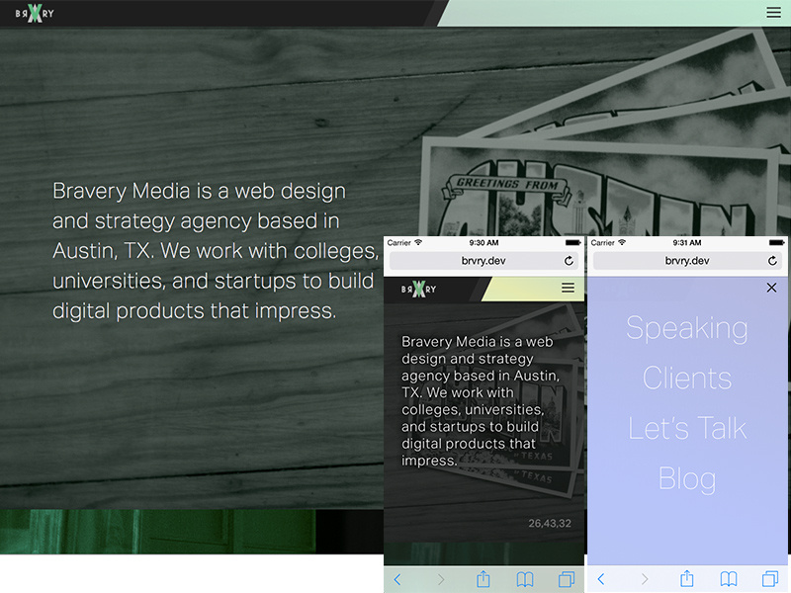791x593 pixels.
Task: Open bookmarks in left phone Safari
Action: point(525,579)
